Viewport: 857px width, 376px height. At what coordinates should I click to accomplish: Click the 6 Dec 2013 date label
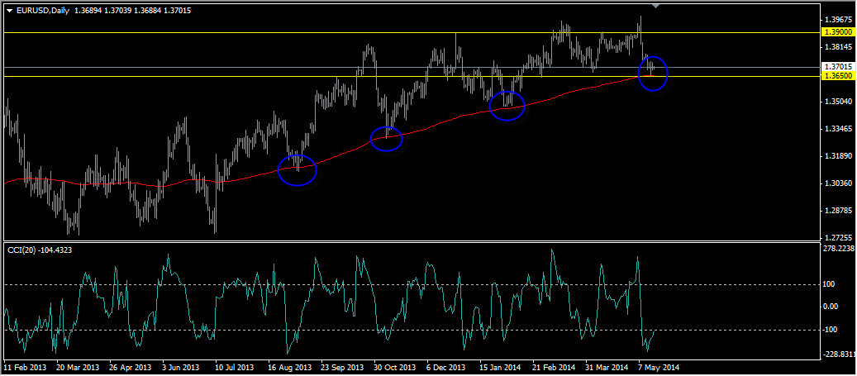[x=446, y=367]
